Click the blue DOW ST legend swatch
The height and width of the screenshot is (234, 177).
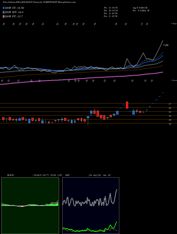click(x=4, y=8)
